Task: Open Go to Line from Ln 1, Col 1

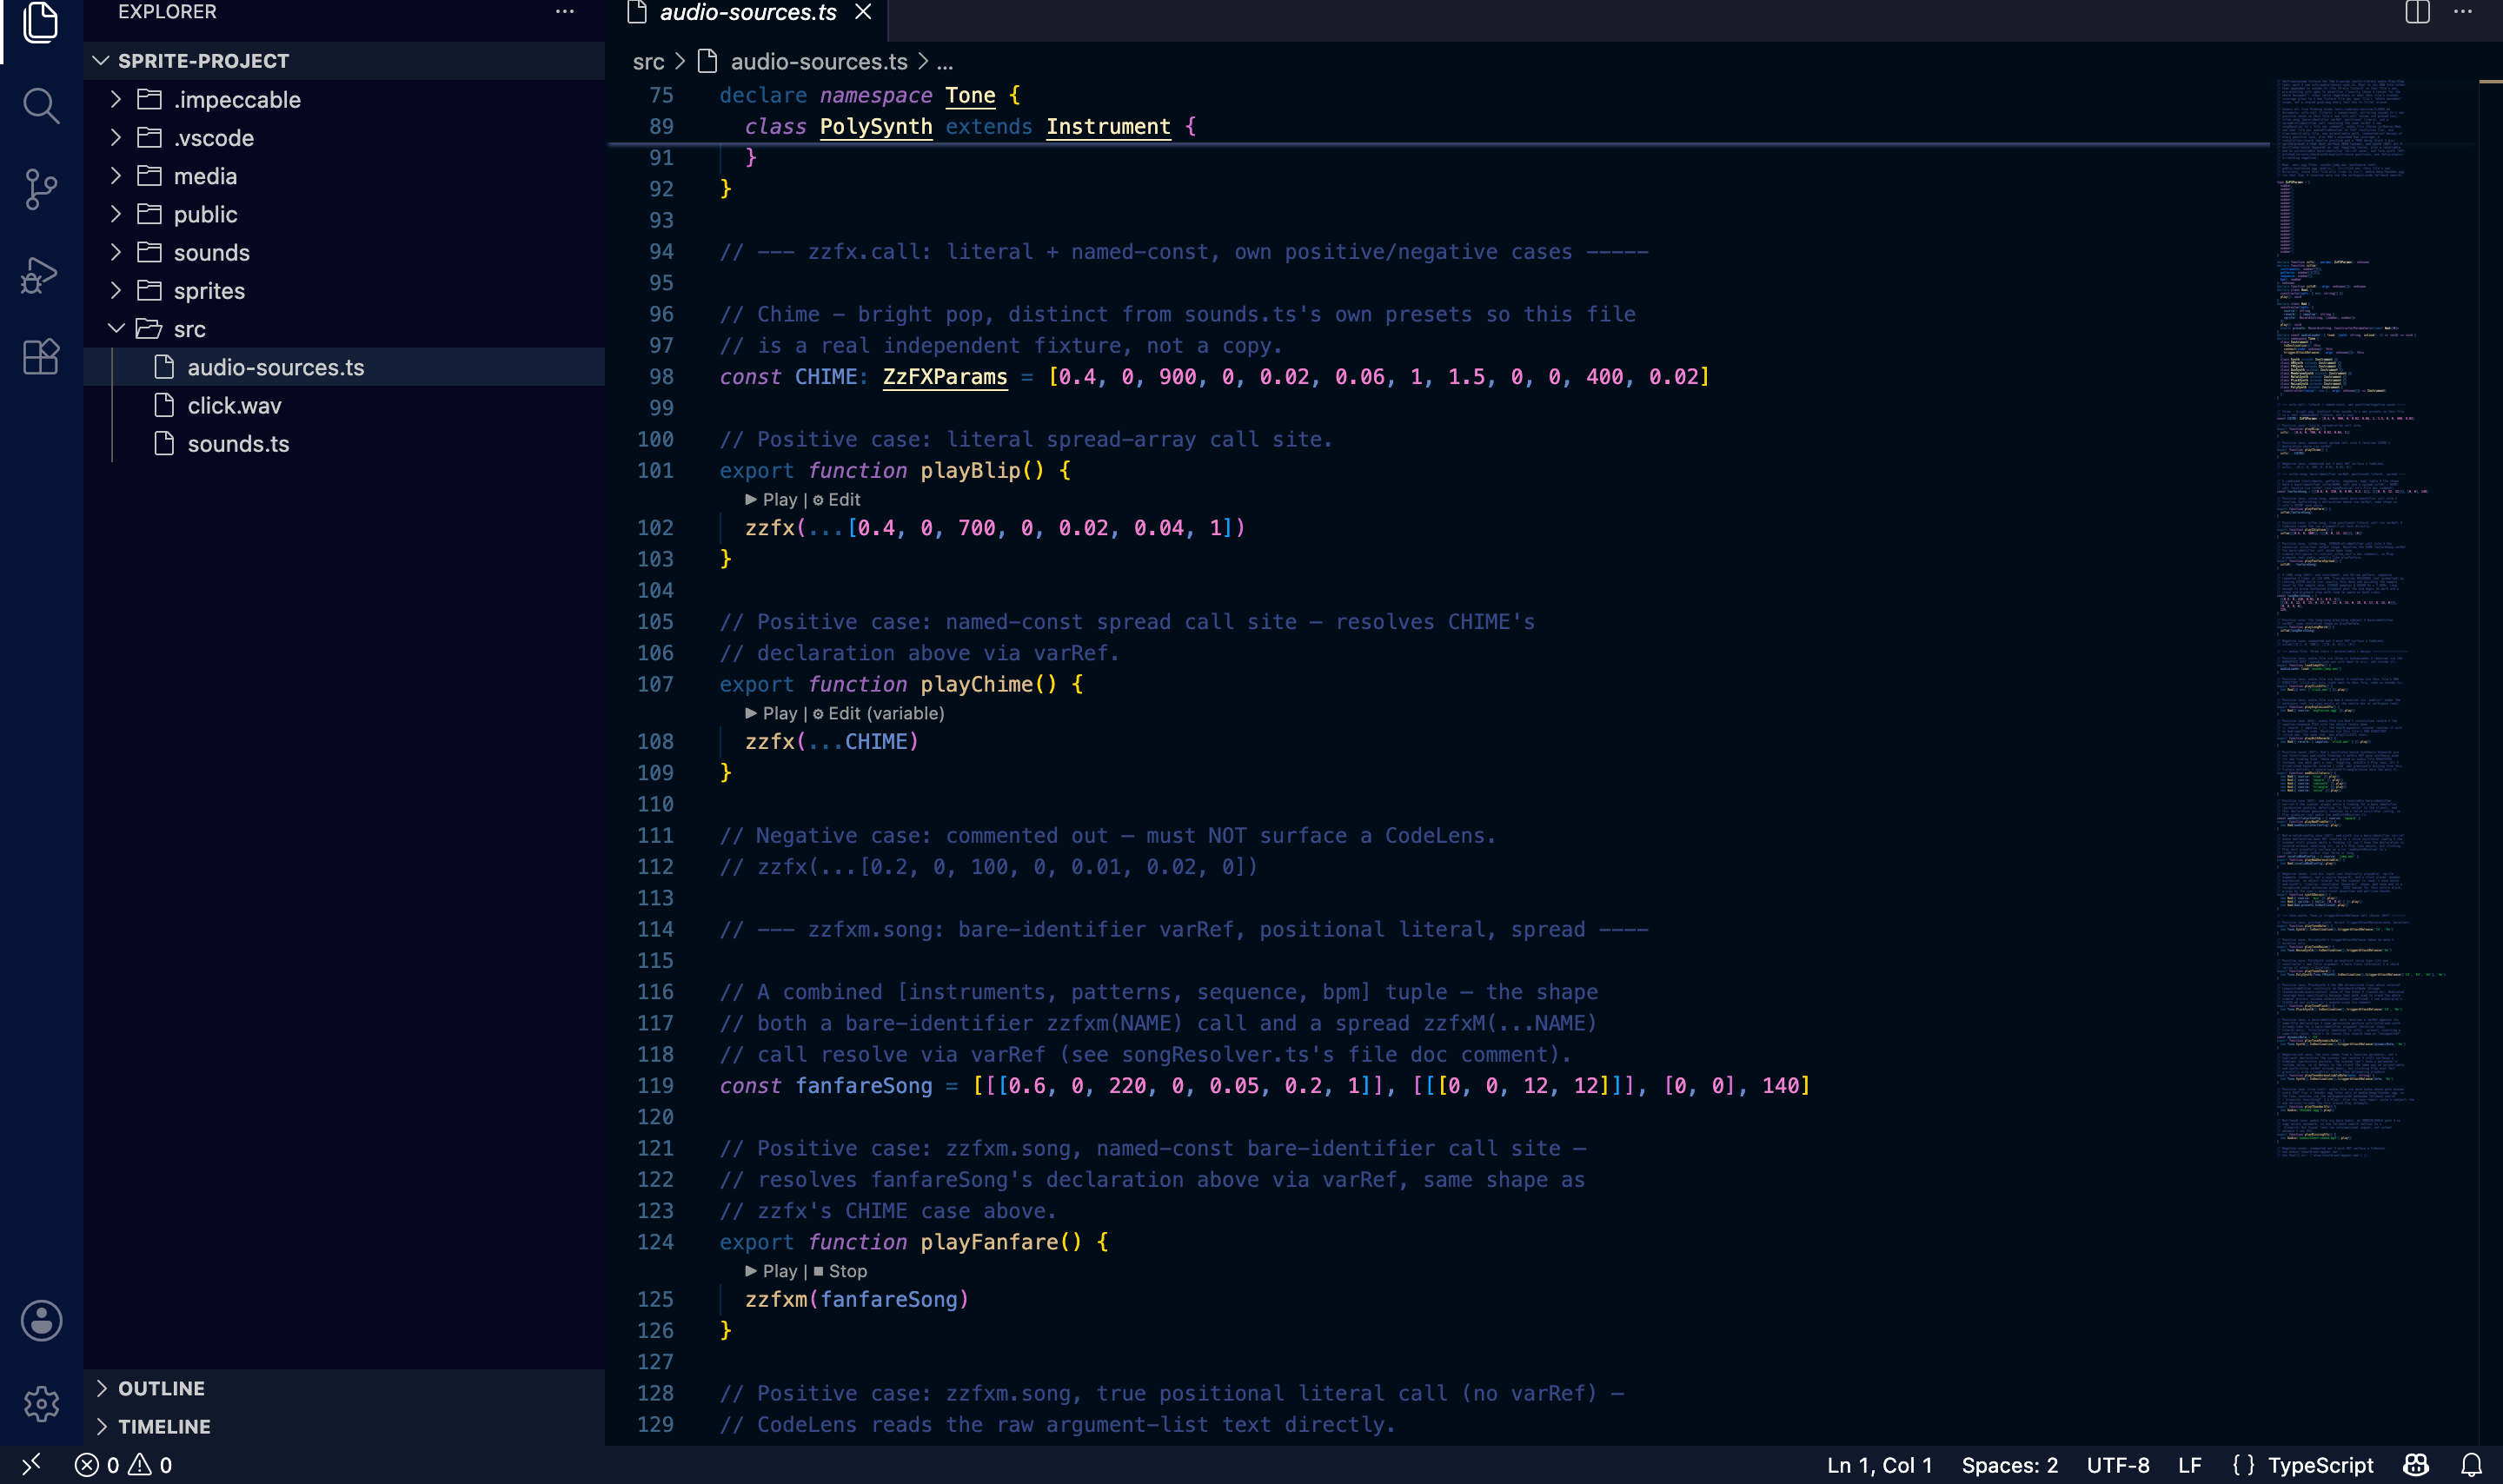Action: pos(1879,1465)
